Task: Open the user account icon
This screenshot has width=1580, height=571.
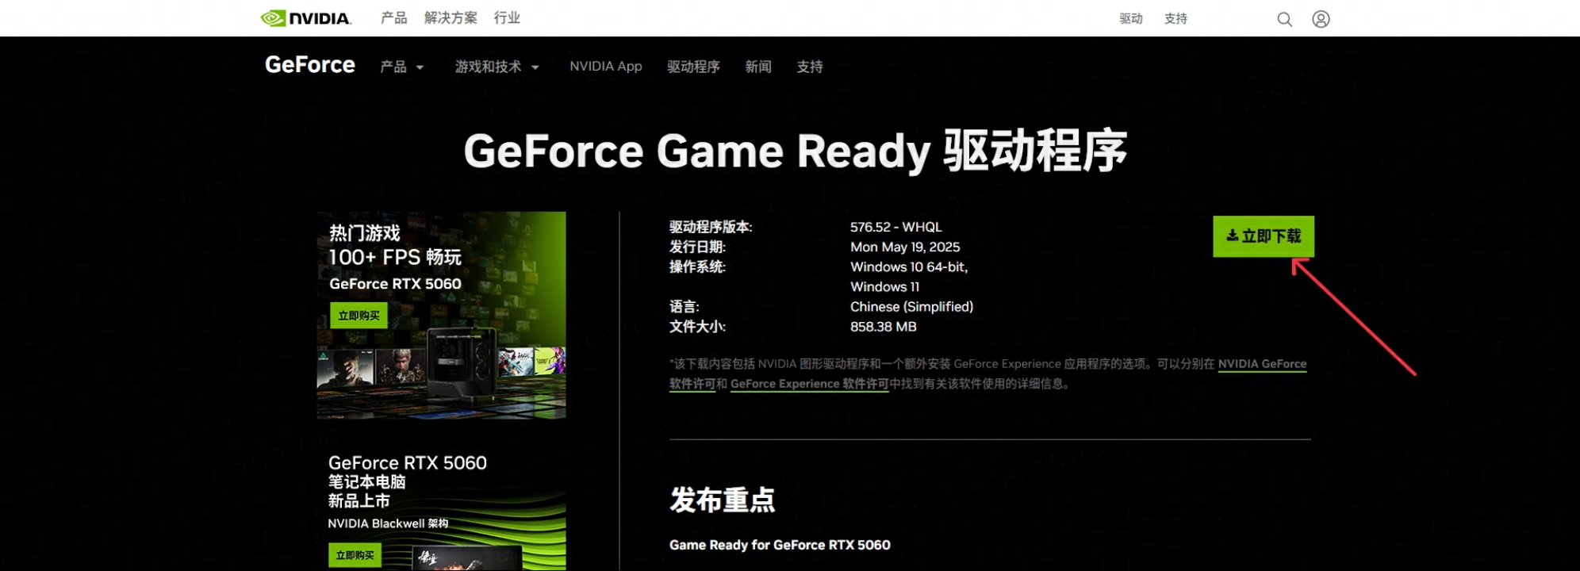Action: tap(1321, 19)
